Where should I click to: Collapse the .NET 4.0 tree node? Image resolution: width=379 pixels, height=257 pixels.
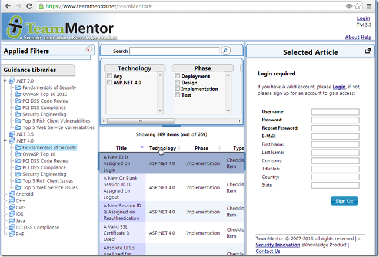click(5, 141)
